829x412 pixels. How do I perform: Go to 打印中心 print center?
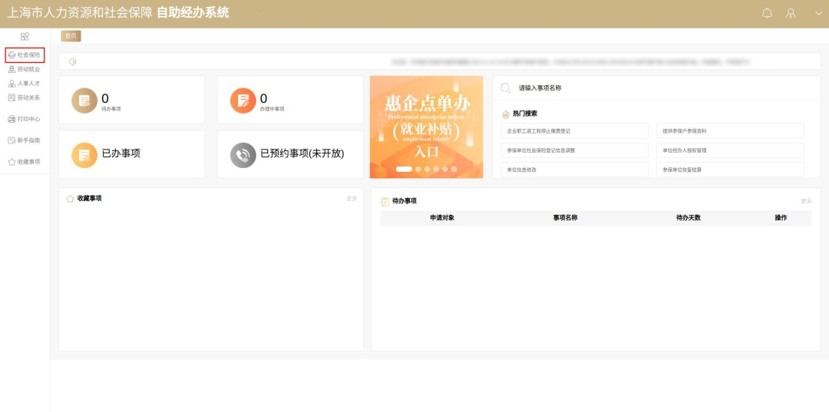(25, 119)
